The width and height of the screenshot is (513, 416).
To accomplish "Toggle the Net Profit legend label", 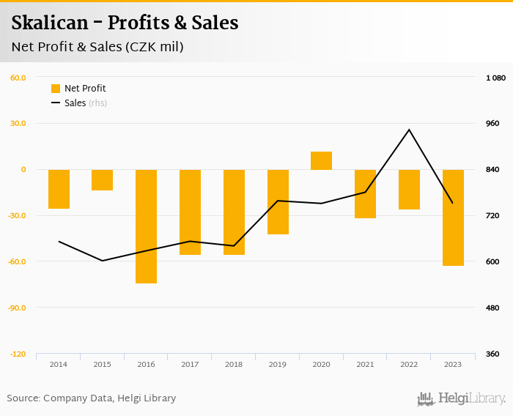I will [x=85, y=89].
